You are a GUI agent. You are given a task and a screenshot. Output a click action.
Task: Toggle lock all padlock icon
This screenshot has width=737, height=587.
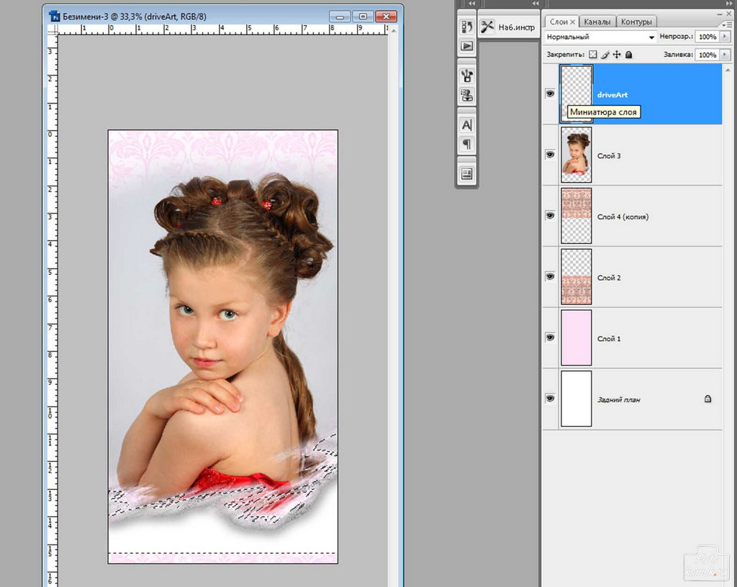point(628,55)
